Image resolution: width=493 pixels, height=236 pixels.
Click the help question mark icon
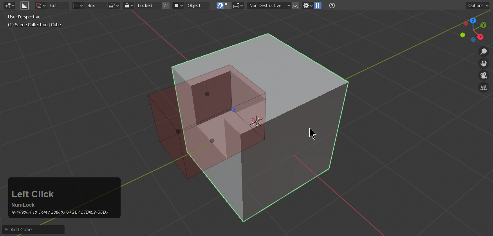(332, 5)
